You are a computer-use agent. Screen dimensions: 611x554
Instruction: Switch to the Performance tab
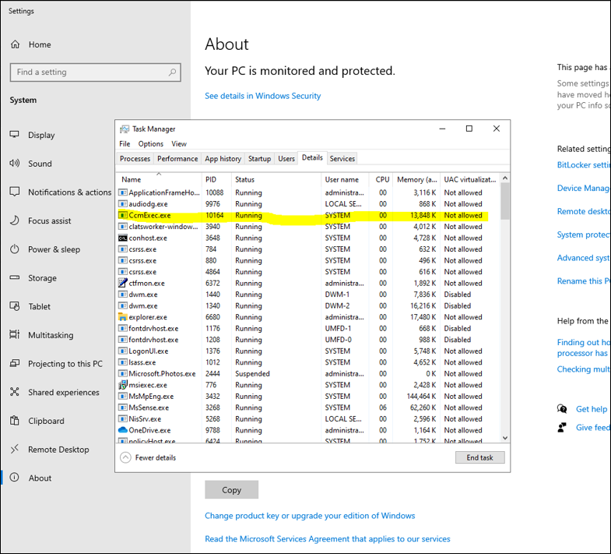click(x=177, y=158)
